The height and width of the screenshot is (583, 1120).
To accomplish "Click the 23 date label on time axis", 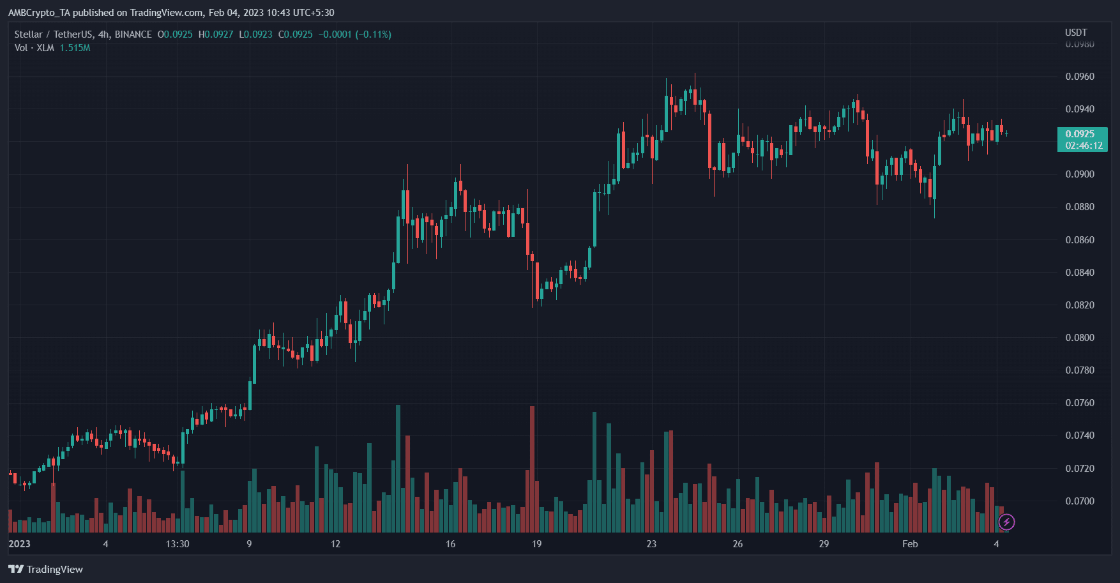I will click(x=651, y=544).
